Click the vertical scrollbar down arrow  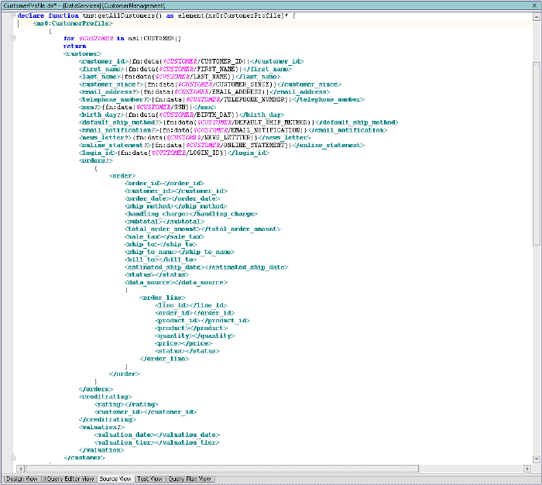(x=537, y=459)
